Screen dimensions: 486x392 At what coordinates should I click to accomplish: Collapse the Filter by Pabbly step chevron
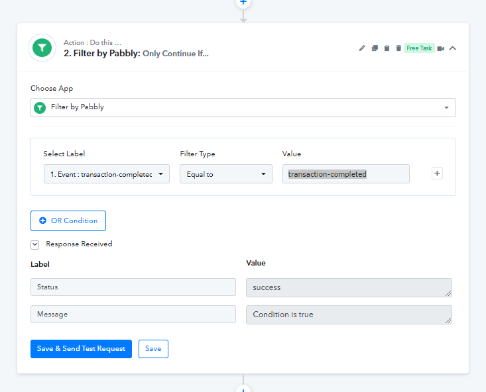[x=453, y=48]
